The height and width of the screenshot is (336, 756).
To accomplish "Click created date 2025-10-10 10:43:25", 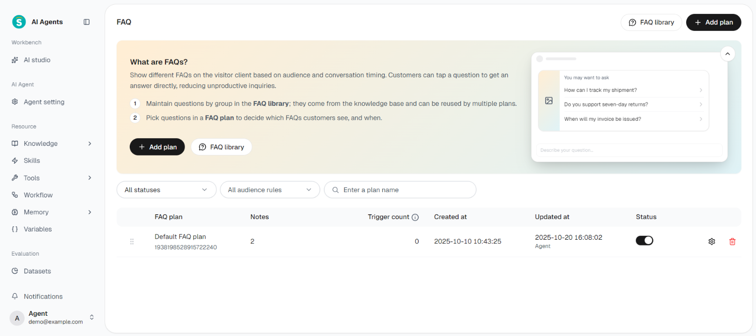I will [x=468, y=242].
